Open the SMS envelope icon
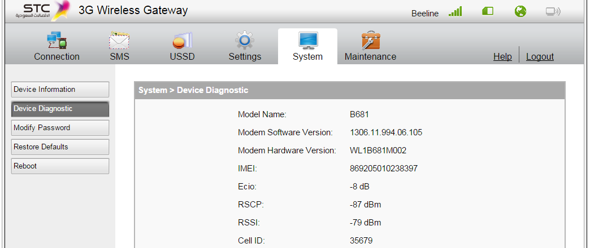 coord(119,41)
